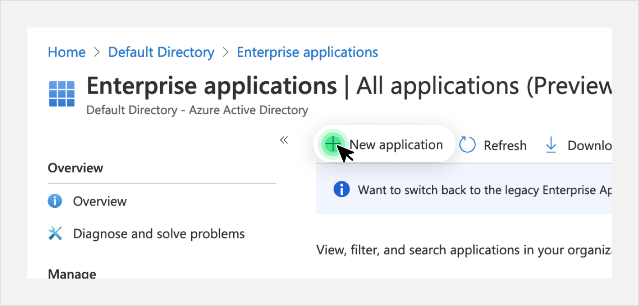Image resolution: width=639 pixels, height=306 pixels.
Task: Click the legacy Enterprise Apps banner text
Action: coord(484,190)
